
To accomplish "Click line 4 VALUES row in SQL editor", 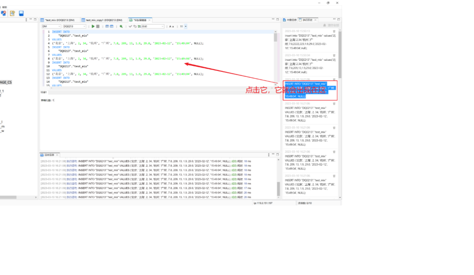I will (128, 43).
